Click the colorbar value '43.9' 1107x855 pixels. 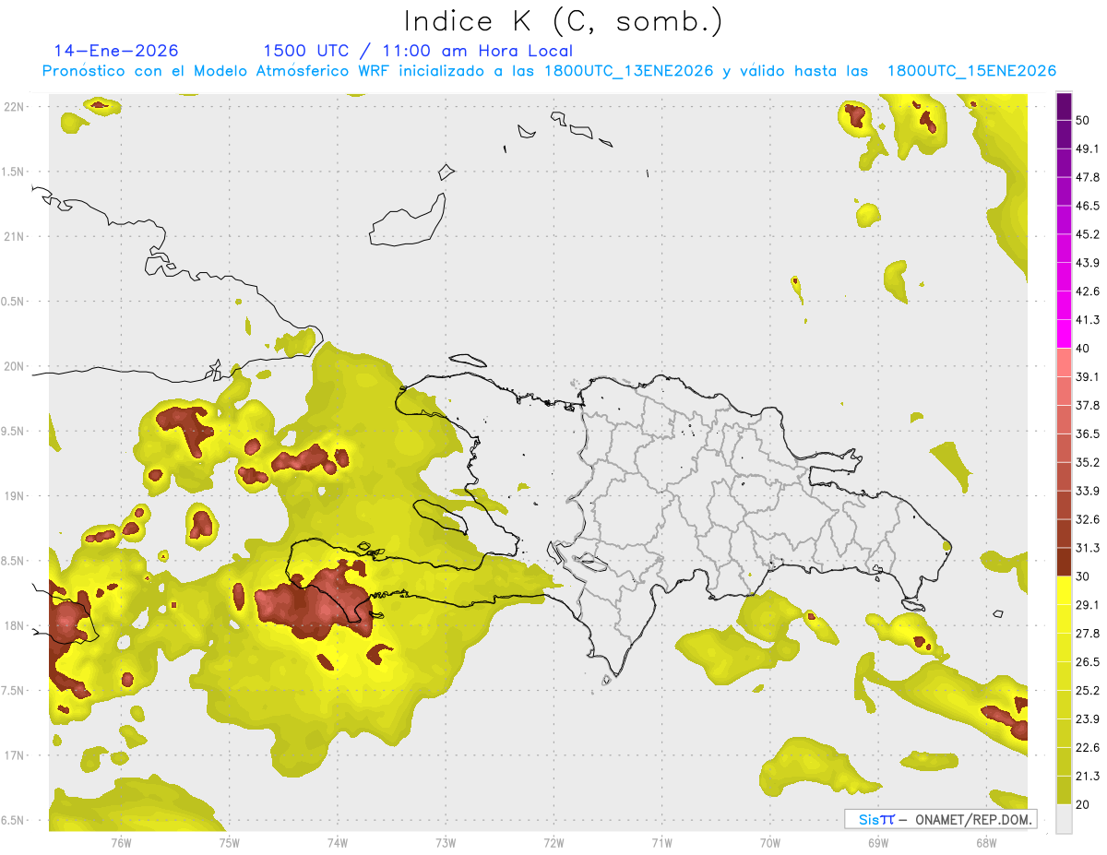coord(1088,263)
